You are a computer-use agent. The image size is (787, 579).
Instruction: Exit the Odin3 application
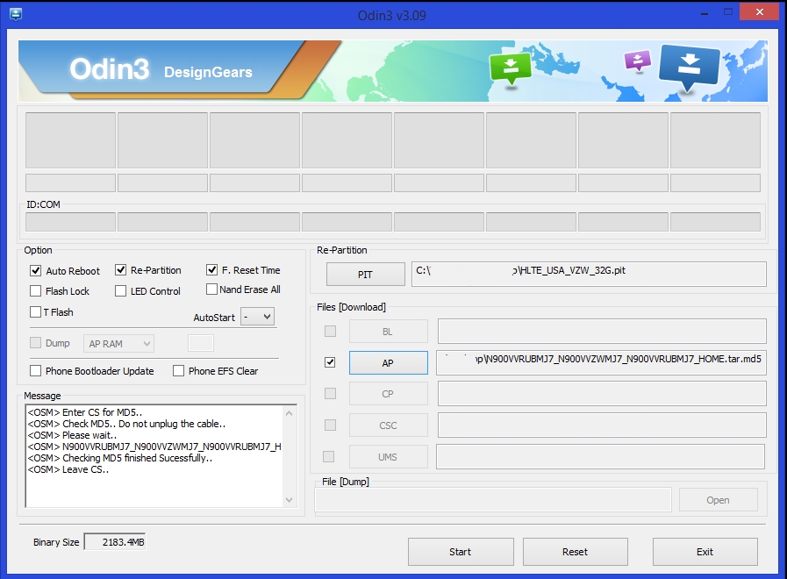point(705,552)
